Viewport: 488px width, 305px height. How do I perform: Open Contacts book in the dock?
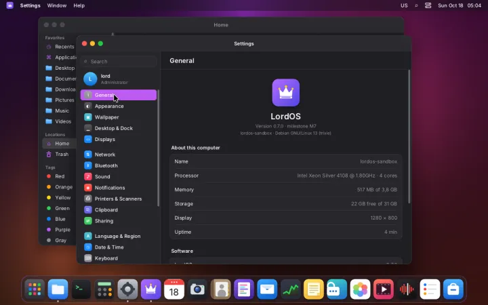[221, 289]
